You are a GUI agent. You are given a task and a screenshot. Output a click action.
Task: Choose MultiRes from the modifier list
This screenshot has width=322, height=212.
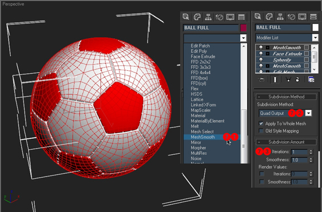click(x=198, y=153)
